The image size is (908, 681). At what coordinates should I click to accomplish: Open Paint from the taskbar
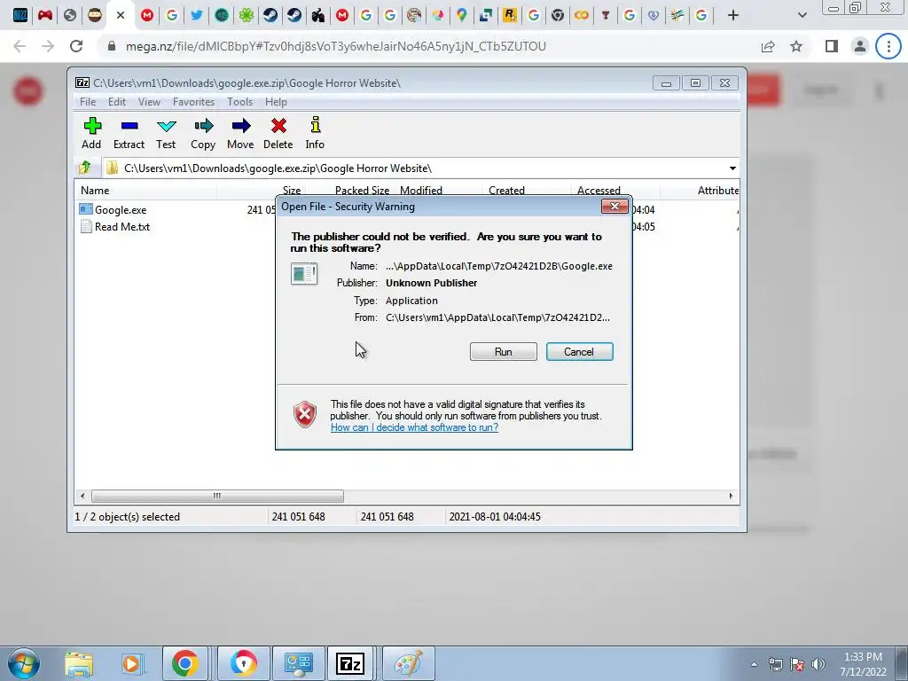coord(408,663)
